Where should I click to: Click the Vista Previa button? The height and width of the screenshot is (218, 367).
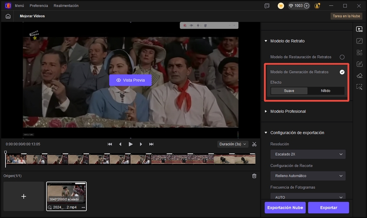[130, 80]
